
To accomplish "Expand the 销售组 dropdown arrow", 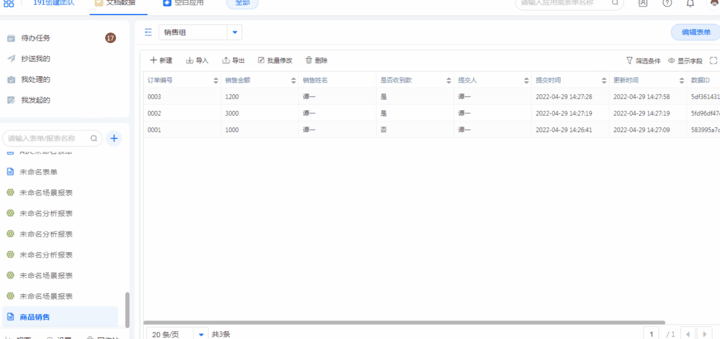I will click(235, 33).
